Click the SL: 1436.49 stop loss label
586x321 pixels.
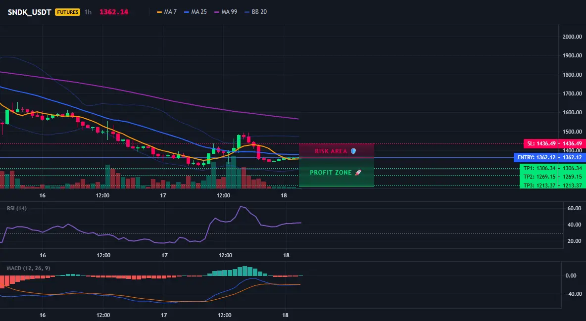pos(541,143)
